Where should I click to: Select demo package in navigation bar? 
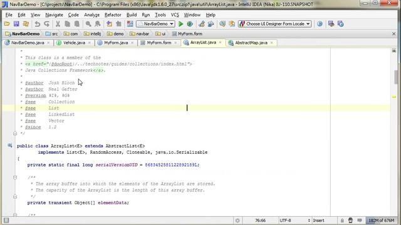pyautogui.click(x=115, y=34)
